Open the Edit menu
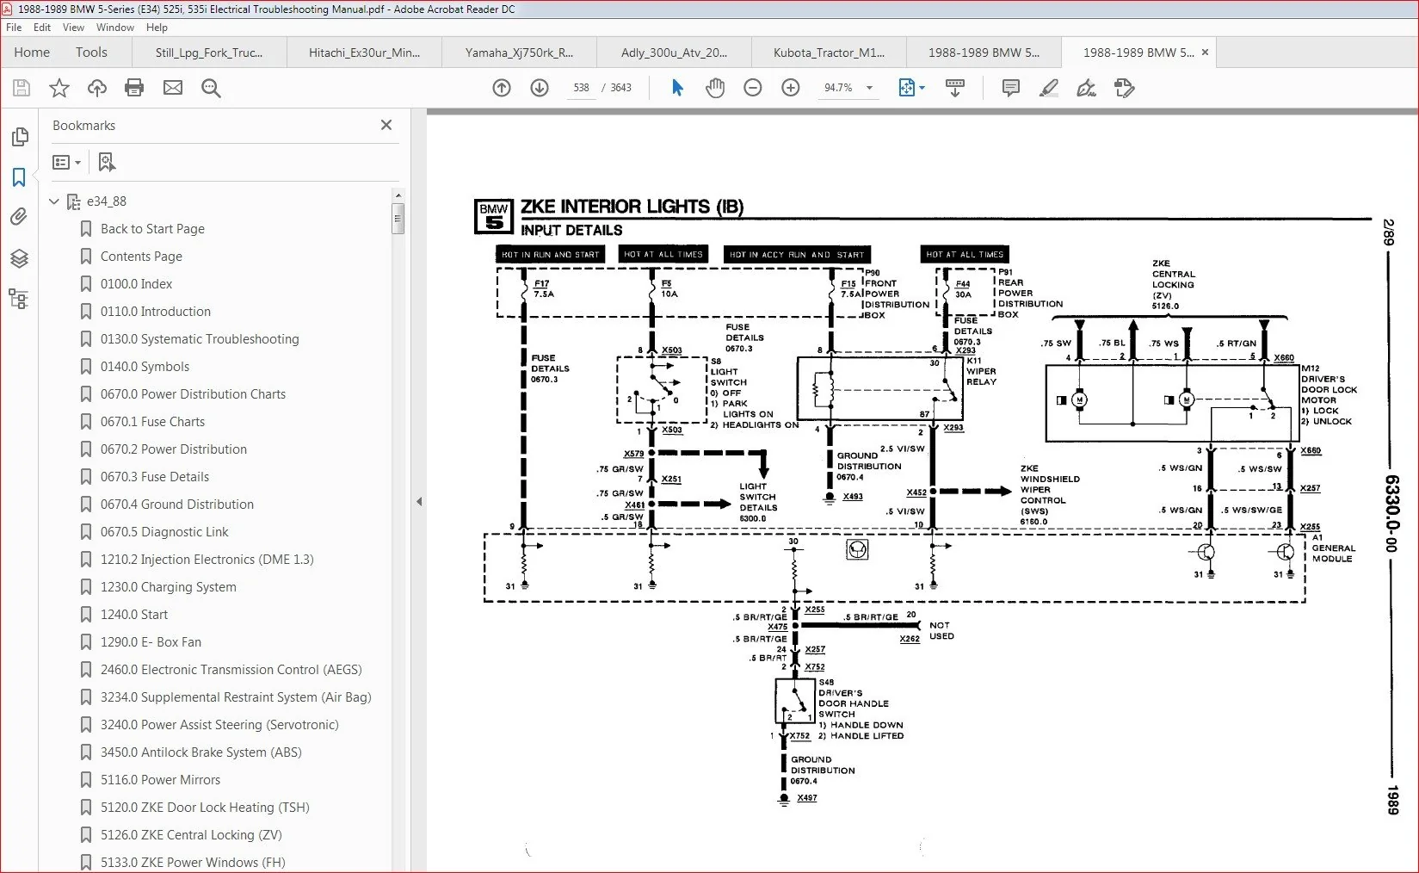Image resolution: width=1419 pixels, height=873 pixels. (x=42, y=28)
